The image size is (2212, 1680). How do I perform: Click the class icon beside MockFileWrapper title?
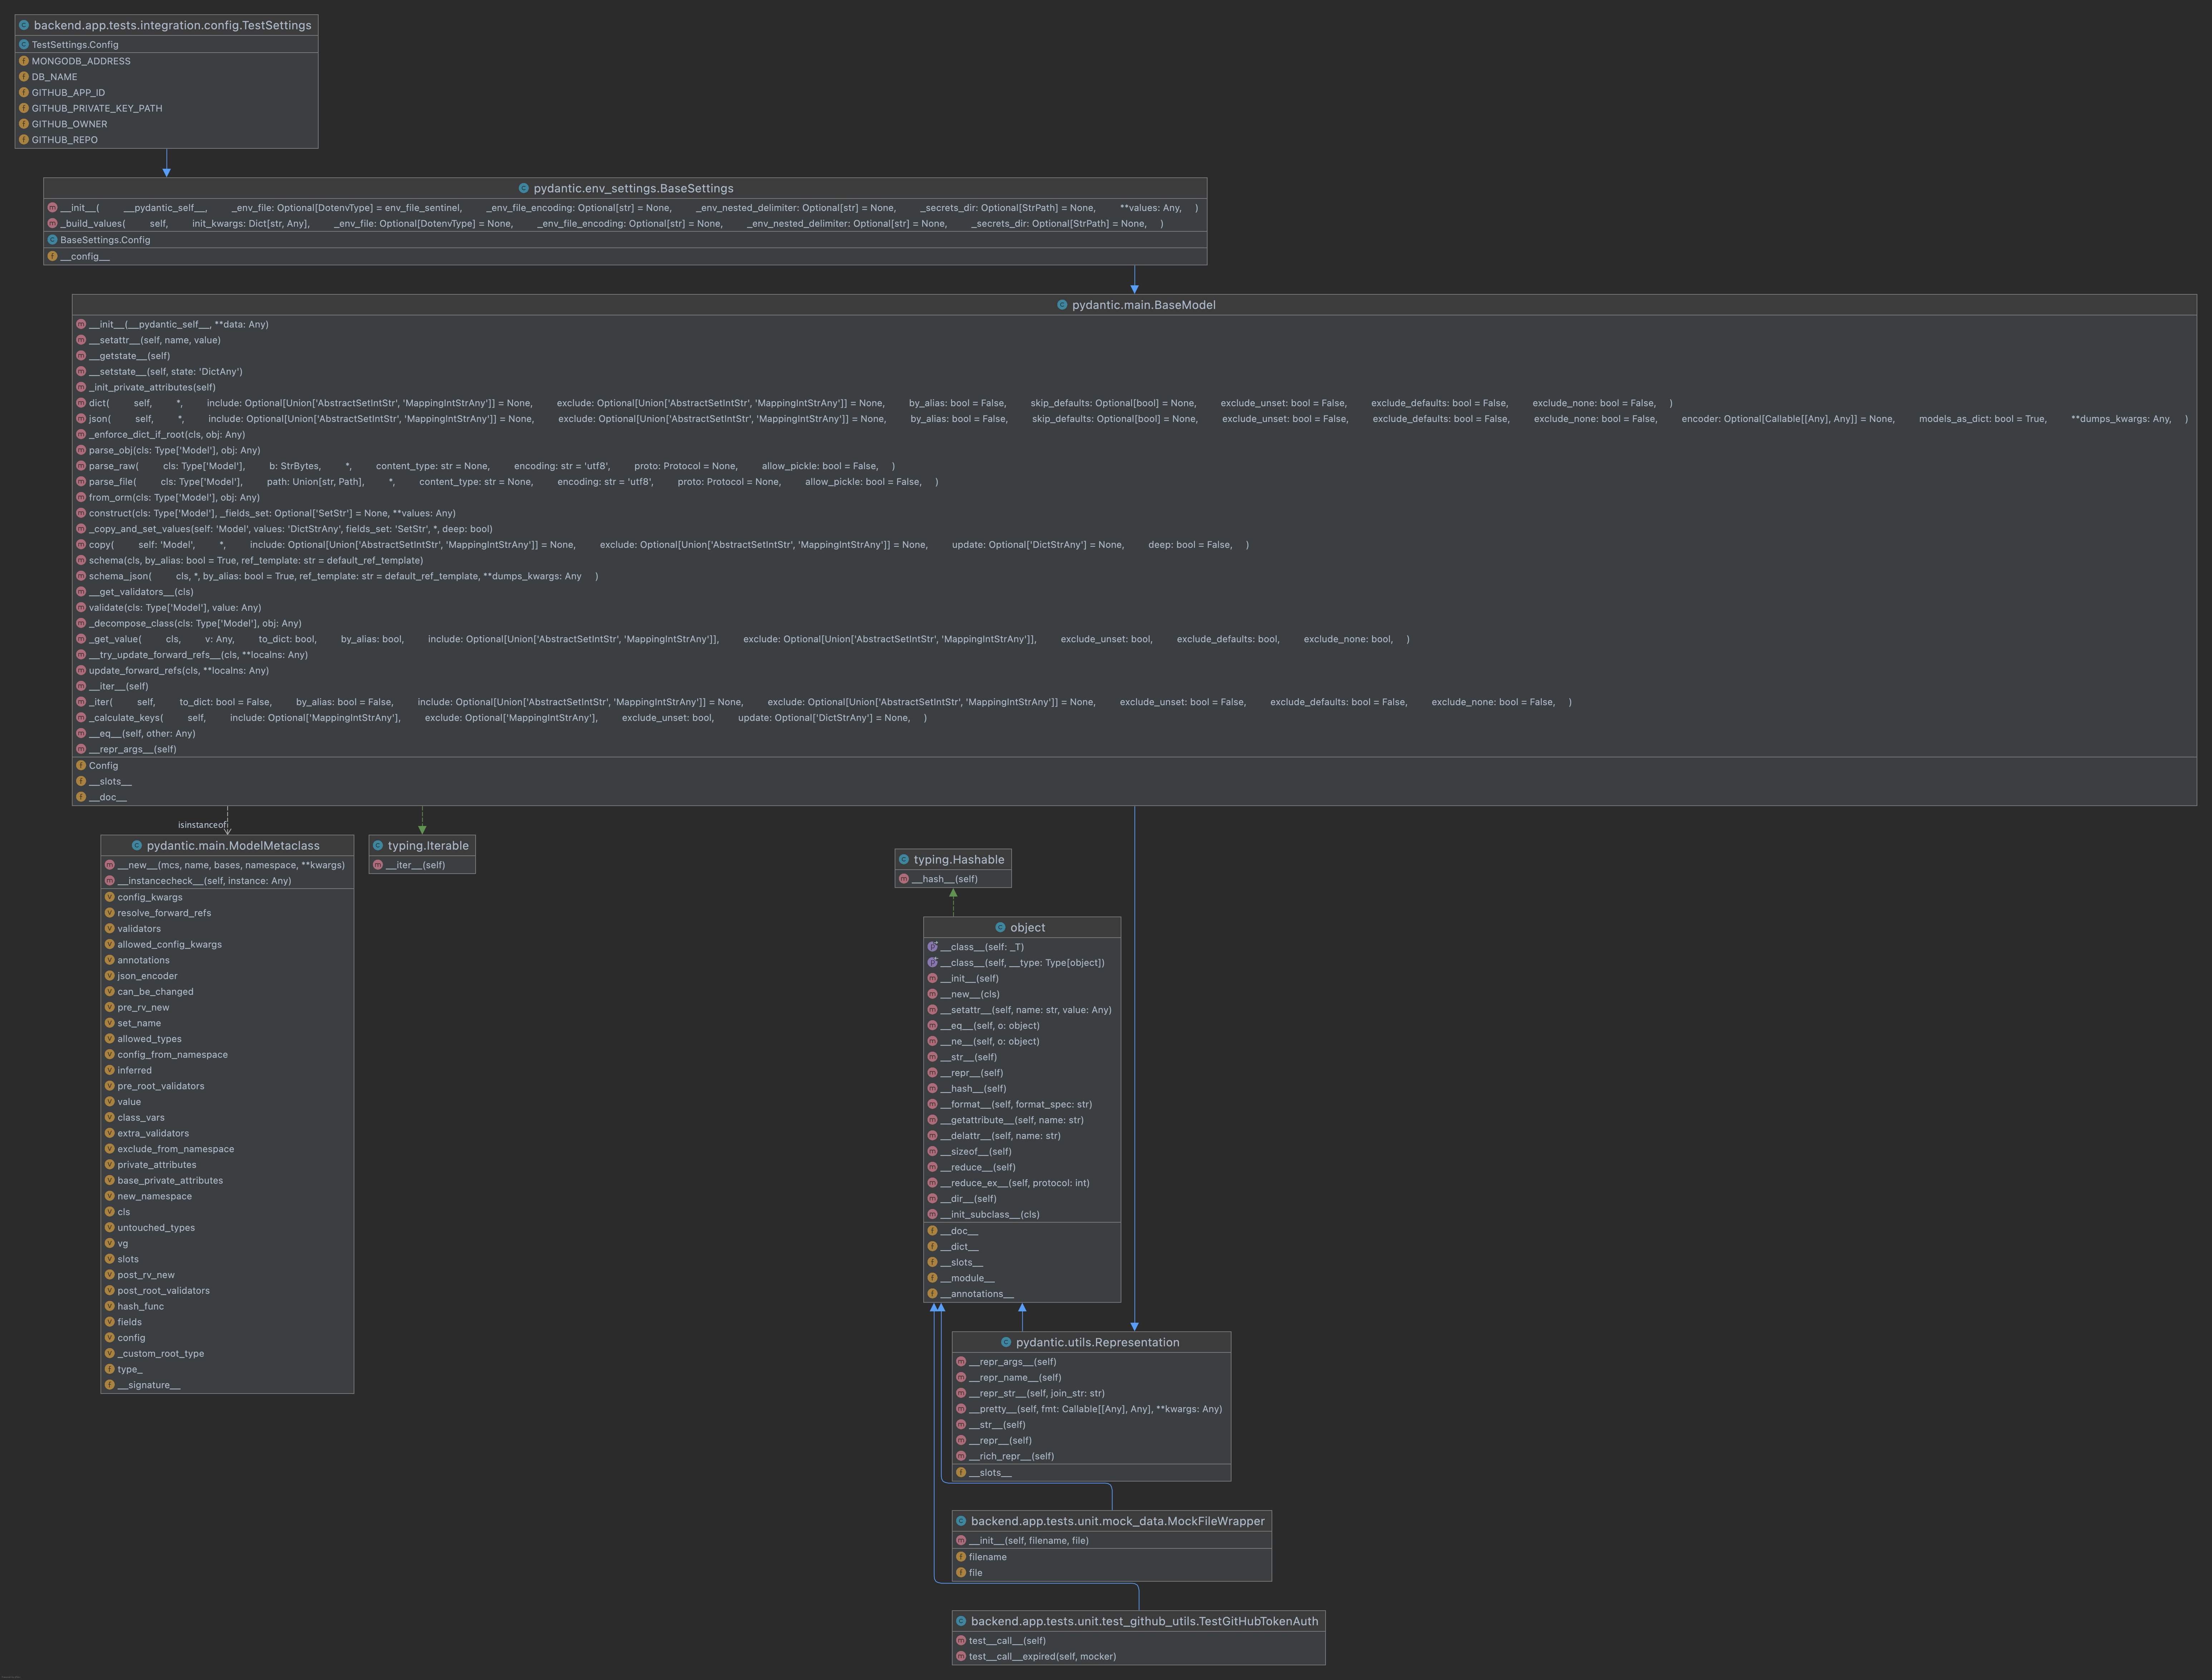tap(961, 1521)
